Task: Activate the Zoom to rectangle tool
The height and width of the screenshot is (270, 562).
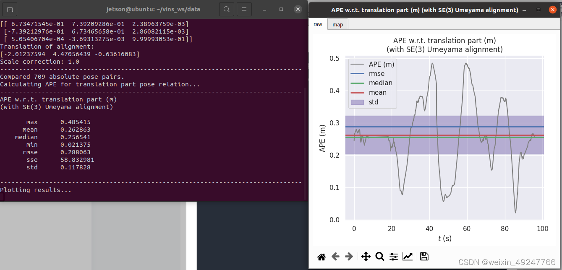Action: [x=380, y=257]
